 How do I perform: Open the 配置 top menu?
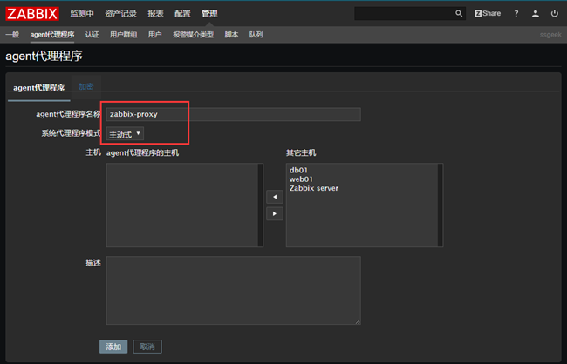182,14
